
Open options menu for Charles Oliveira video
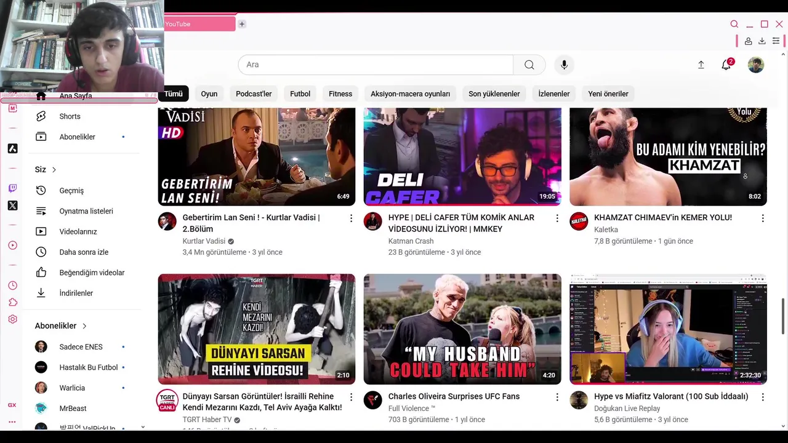coord(557,397)
